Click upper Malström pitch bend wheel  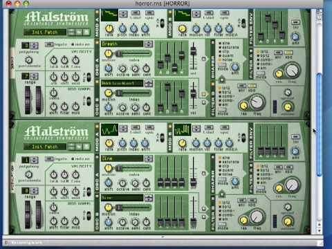pos(28,100)
